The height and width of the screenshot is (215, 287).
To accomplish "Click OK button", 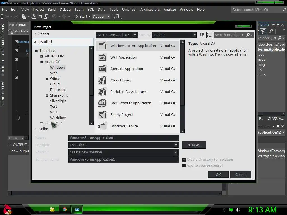I will (x=218, y=175).
